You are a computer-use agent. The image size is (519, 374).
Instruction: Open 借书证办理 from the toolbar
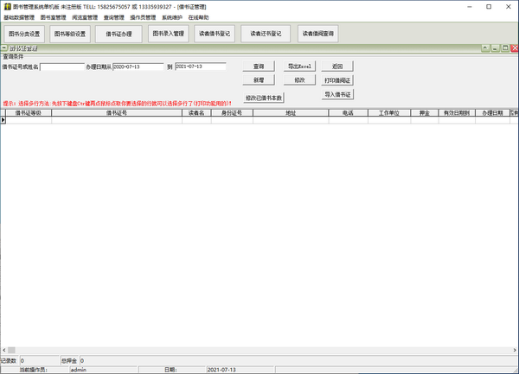pos(119,34)
